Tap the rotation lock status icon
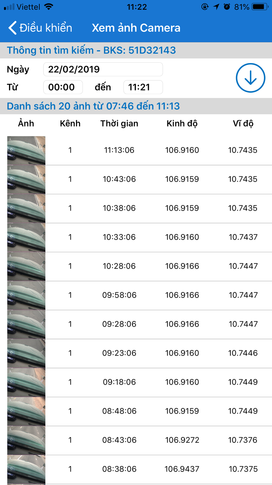Viewport: 272px width, 485px height. pyautogui.click(x=205, y=7)
